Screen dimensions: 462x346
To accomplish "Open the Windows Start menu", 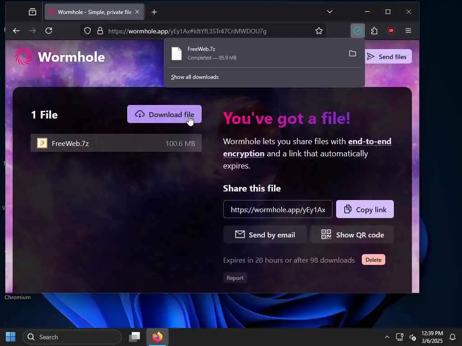I will 11,337.
